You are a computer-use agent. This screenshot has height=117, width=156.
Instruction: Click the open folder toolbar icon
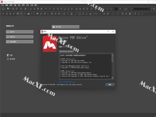pos(8,9)
